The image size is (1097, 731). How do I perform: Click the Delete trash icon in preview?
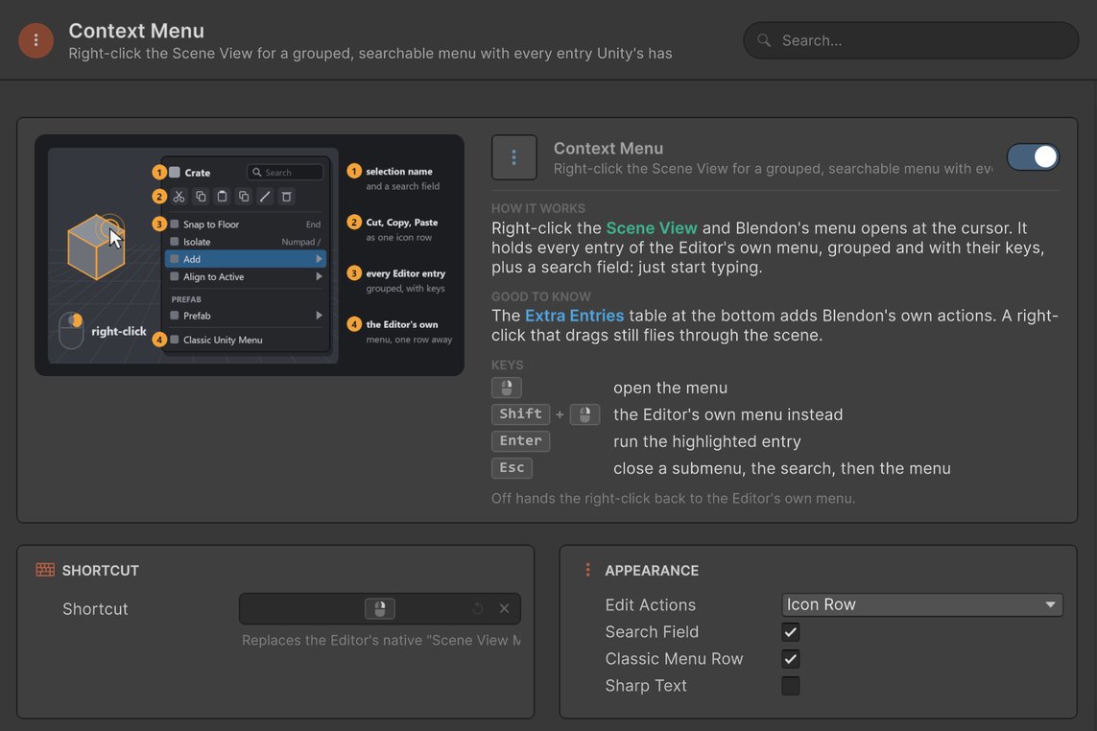286,197
